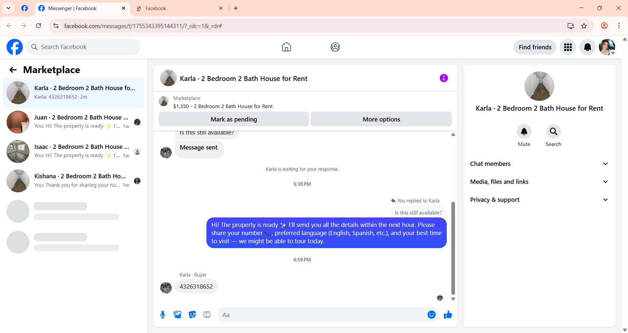Open the Menu grid icon
This screenshot has width=628, height=333.
(568, 47)
